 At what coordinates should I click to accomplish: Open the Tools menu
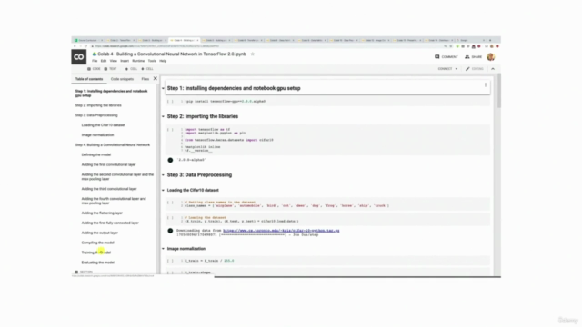pos(152,61)
